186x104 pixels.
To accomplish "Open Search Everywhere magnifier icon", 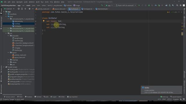I will click(x=177, y=5).
